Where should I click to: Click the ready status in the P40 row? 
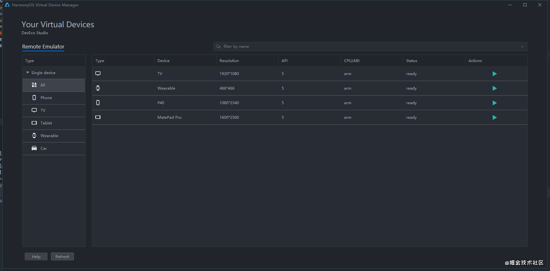click(x=411, y=103)
